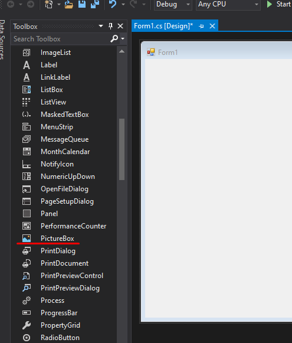Pick the PrintDialog printer icon
This screenshot has width=292, height=343.
pyautogui.click(x=27, y=251)
